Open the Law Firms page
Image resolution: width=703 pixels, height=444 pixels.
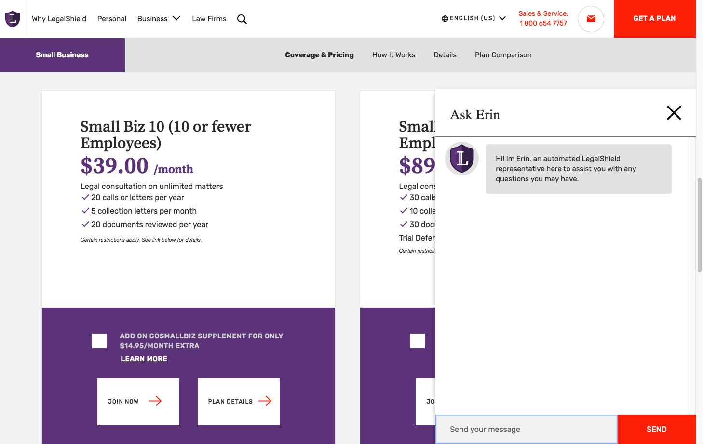[209, 19]
